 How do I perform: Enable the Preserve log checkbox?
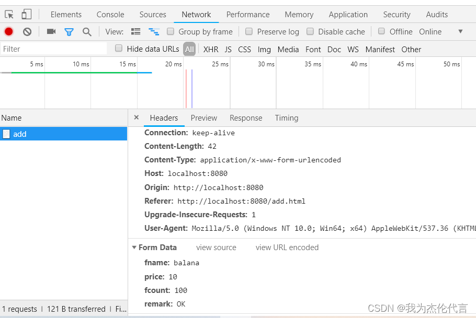(x=249, y=31)
